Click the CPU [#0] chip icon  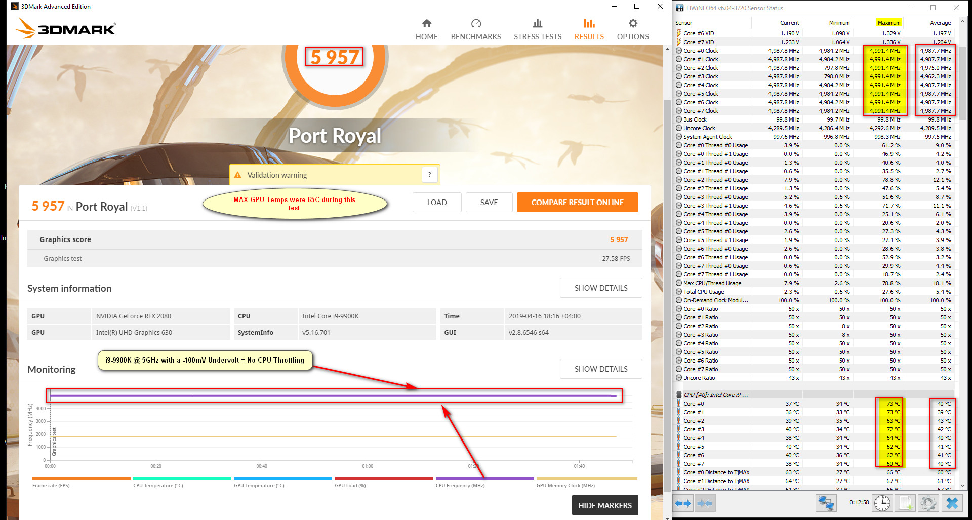(679, 395)
